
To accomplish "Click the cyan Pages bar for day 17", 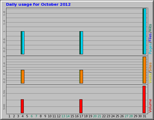I will click(82, 43).
